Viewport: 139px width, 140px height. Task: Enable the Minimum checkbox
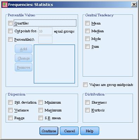point(40,102)
